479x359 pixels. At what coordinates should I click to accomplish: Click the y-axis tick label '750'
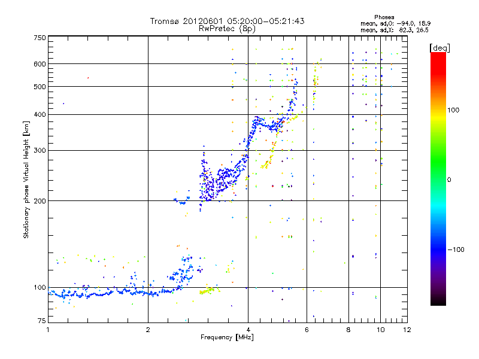pyautogui.click(x=40, y=38)
